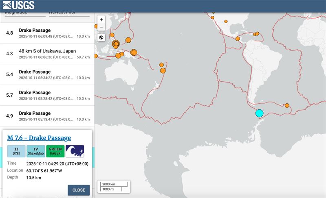Image resolution: width=326 pixels, height=198 pixels.
Task: Pick the 5.7 Drake Passage list entry
Action: tap(47, 95)
